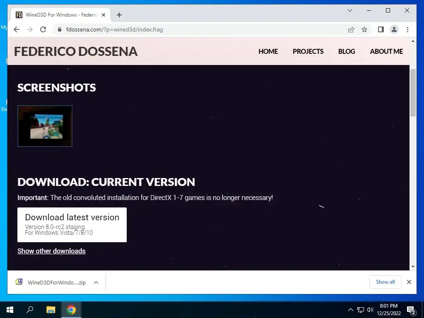
Task: Open File Explorer from the taskbar
Action: click(x=51, y=310)
